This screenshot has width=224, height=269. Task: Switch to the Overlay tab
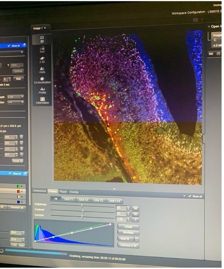pyautogui.click(x=74, y=192)
